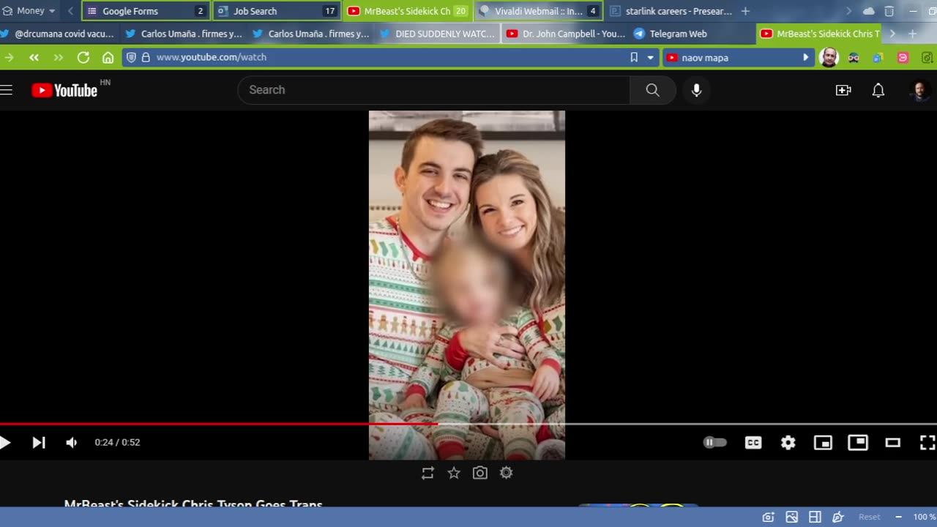Click the 'naov mapa' search field

[x=738, y=57]
